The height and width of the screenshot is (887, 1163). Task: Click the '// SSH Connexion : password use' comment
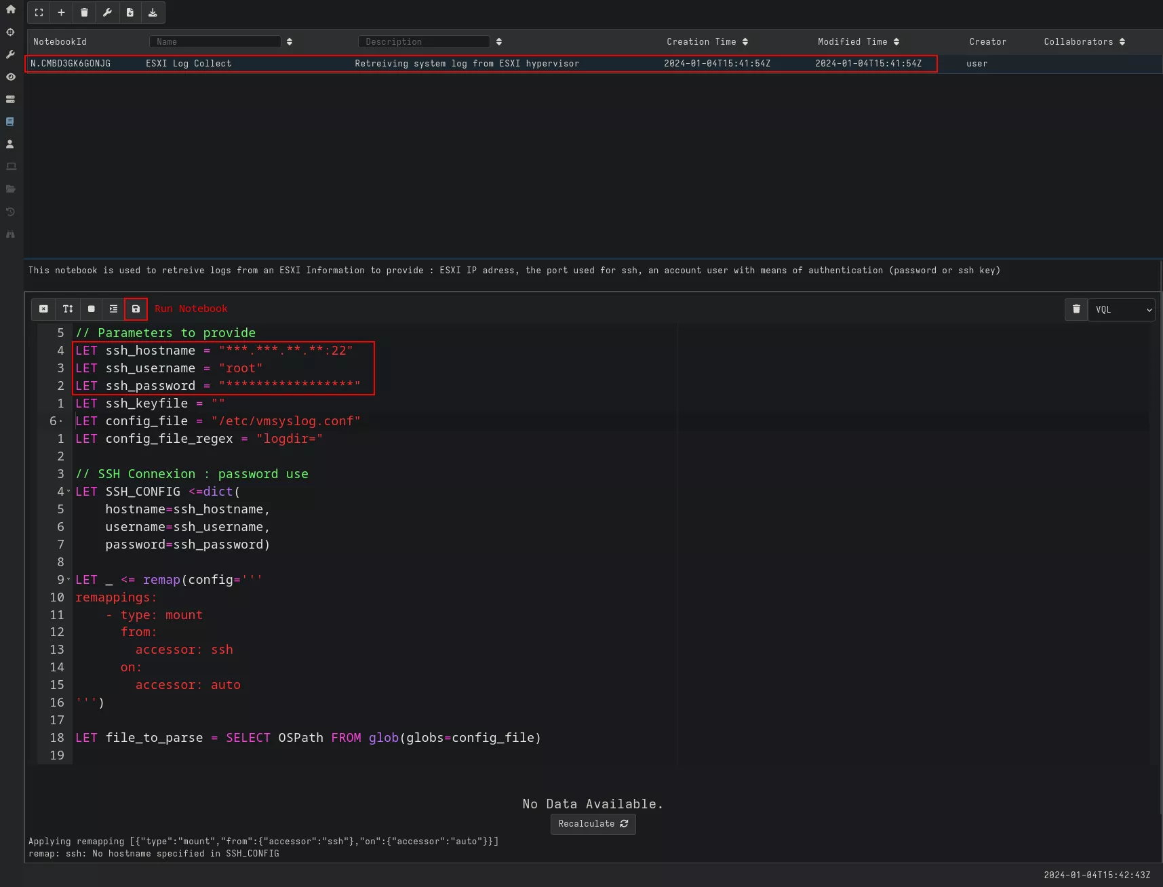(x=192, y=474)
